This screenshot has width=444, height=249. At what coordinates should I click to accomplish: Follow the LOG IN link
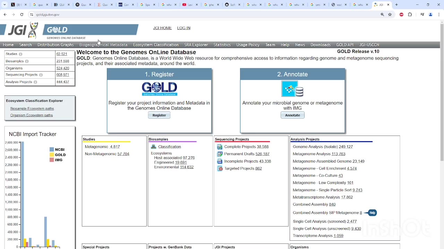pos(184,28)
